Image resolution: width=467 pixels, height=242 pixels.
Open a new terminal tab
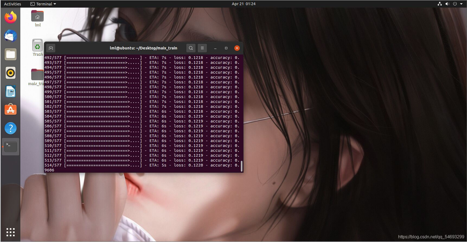(51, 48)
